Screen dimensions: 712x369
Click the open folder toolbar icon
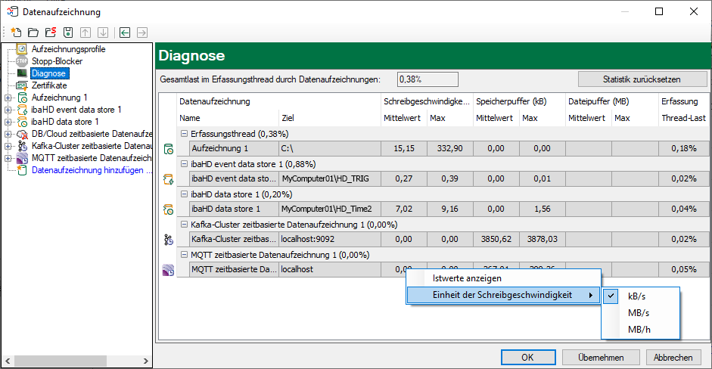click(33, 33)
